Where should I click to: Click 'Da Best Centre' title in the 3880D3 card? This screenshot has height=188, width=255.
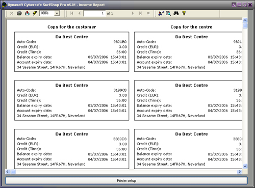coord(72,134)
